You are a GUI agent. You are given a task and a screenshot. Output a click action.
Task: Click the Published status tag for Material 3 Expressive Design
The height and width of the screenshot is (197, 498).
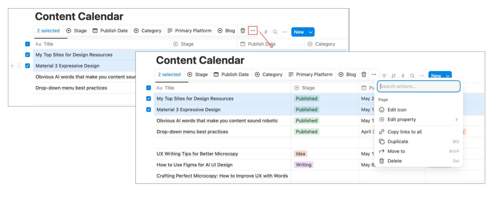[x=306, y=109]
